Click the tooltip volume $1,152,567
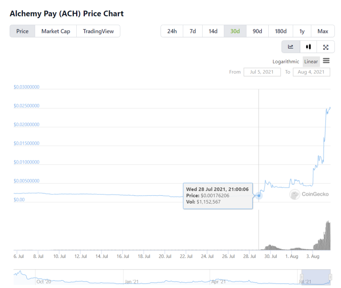The width and height of the screenshot is (341, 288). pos(209,202)
